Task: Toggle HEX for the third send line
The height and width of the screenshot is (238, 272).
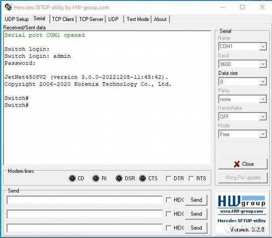Action: [x=169, y=228]
